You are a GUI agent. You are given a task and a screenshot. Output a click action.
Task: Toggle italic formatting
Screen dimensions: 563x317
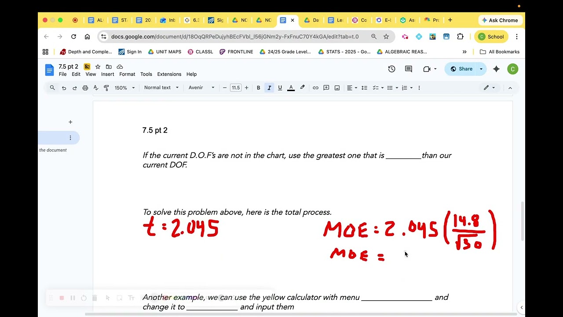pyautogui.click(x=269, y=88)
